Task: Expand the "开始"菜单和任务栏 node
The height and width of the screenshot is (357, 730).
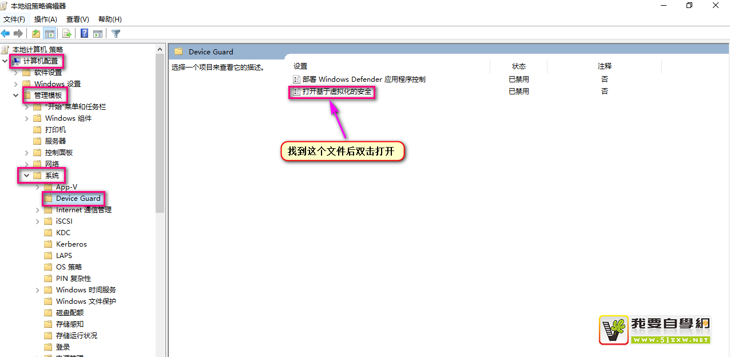Action: click(27, 107)
